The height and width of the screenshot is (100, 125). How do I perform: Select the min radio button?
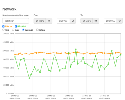pyautogui.click(x=3, y=30)
